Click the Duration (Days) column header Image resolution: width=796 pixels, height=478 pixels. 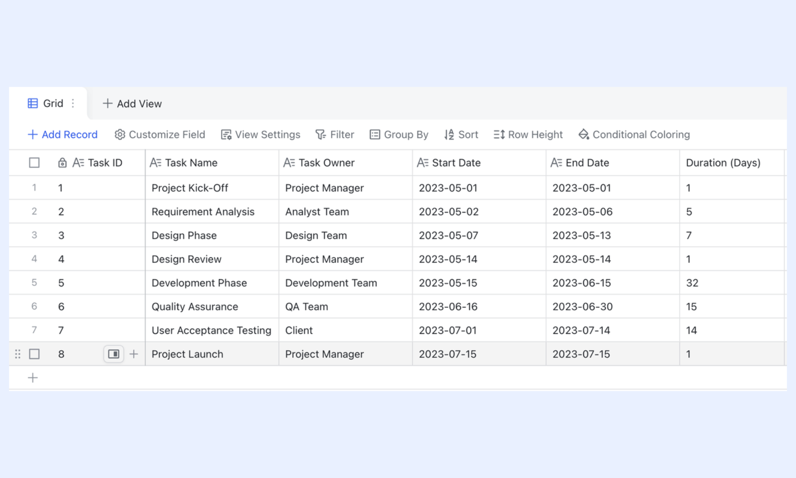coord(732,163)
